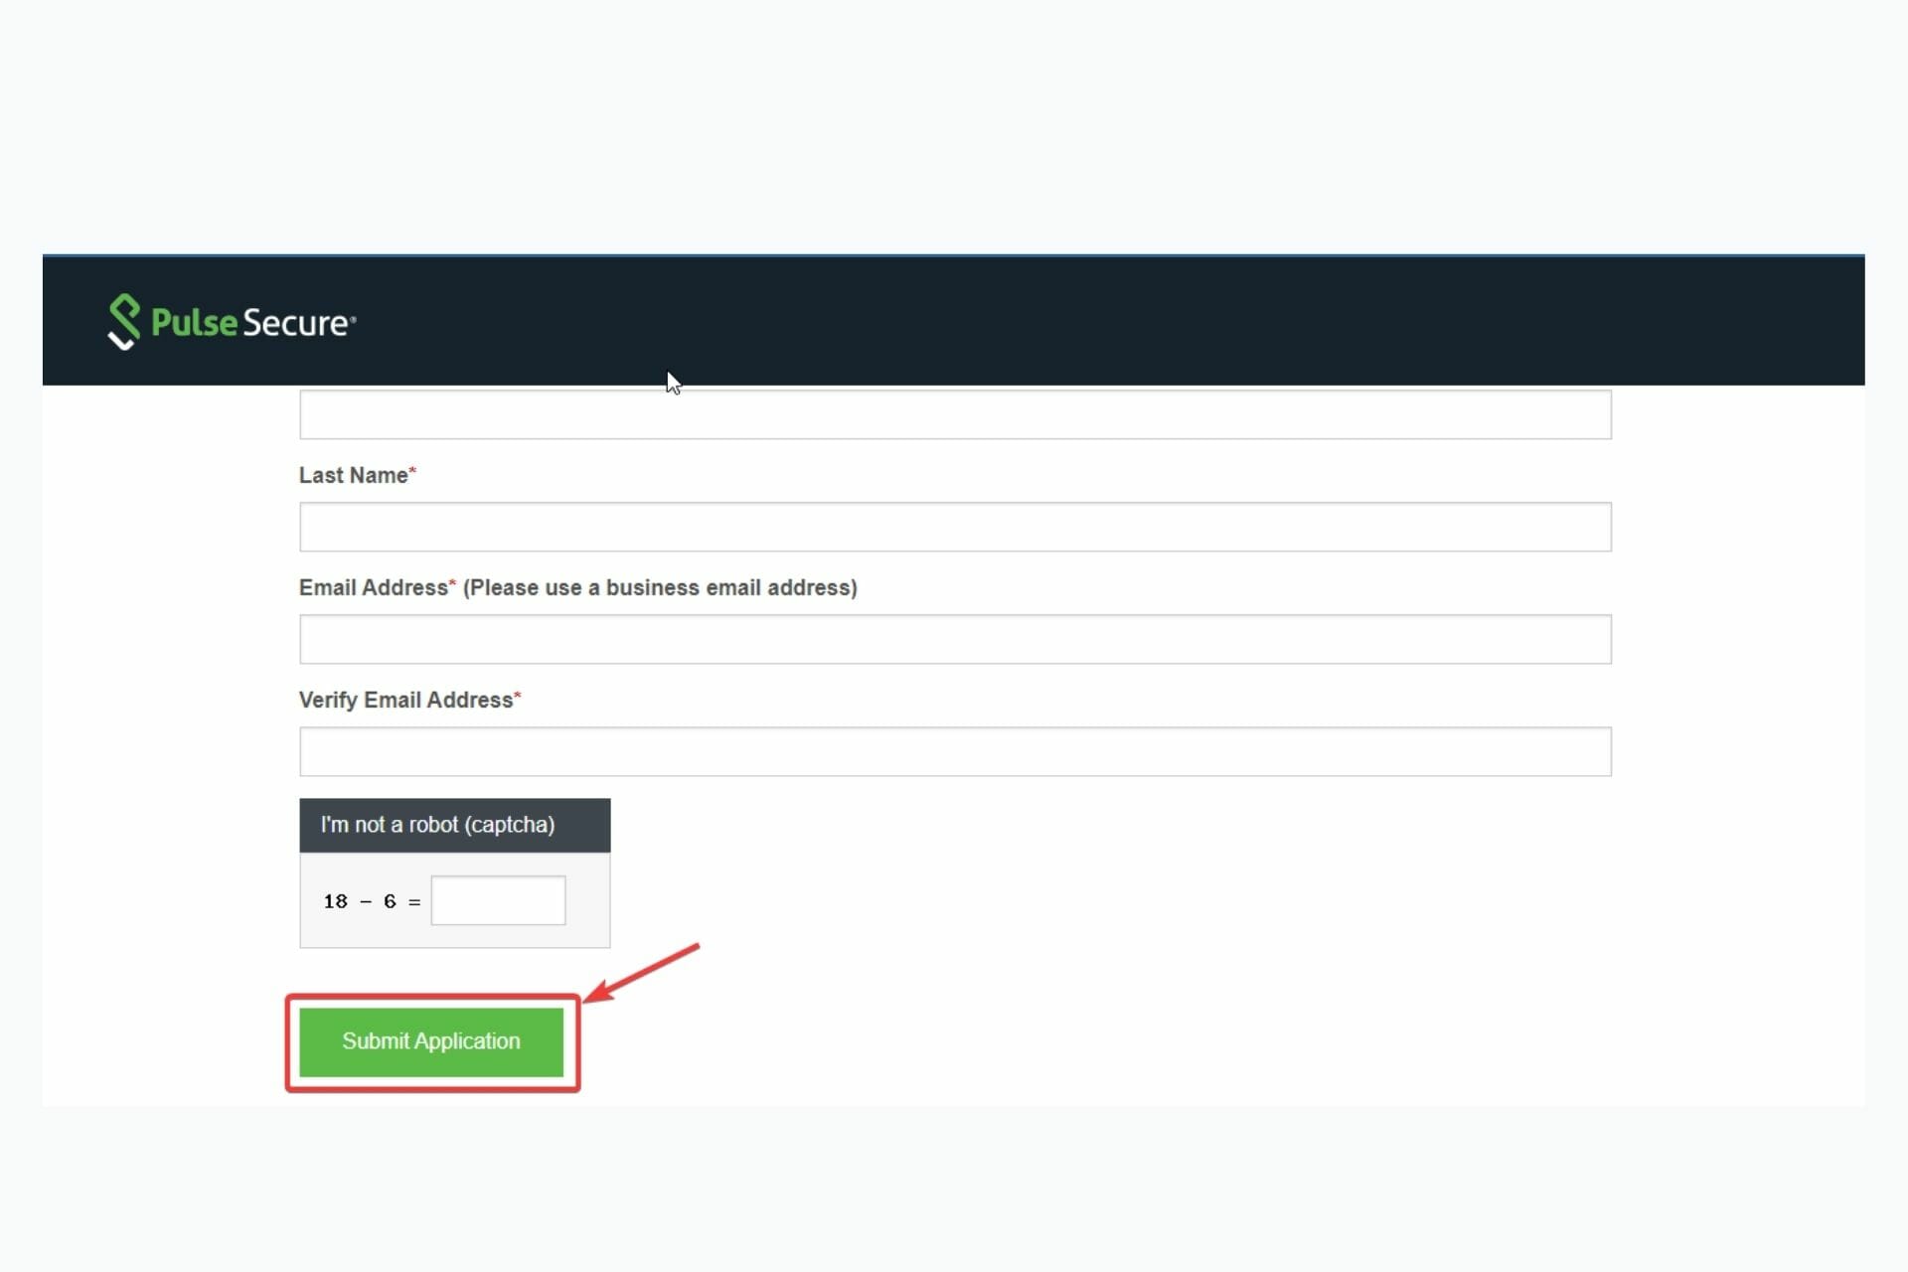1908x1272 pixels.
Task: Click the "18 − 6 =" captcha equation
Action: click(x=371, y=901)
